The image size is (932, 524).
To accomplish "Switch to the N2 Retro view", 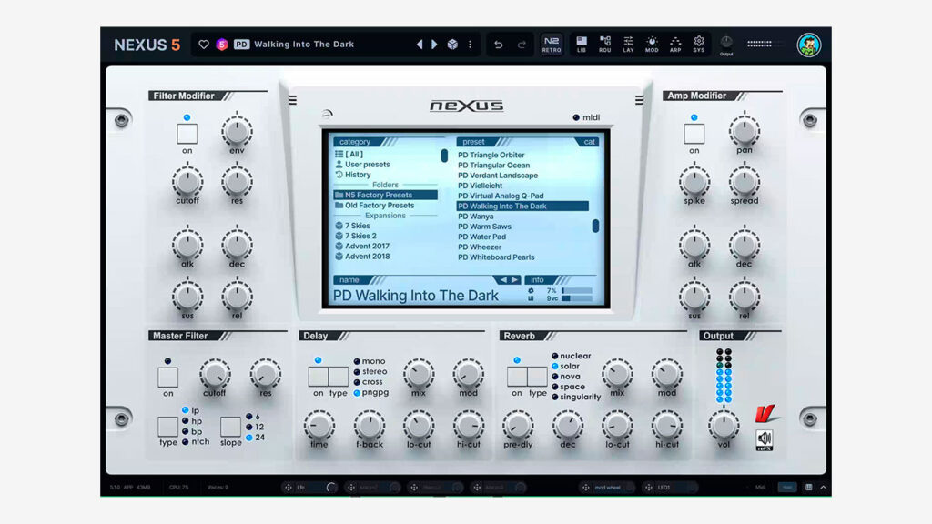I will 552,44.
